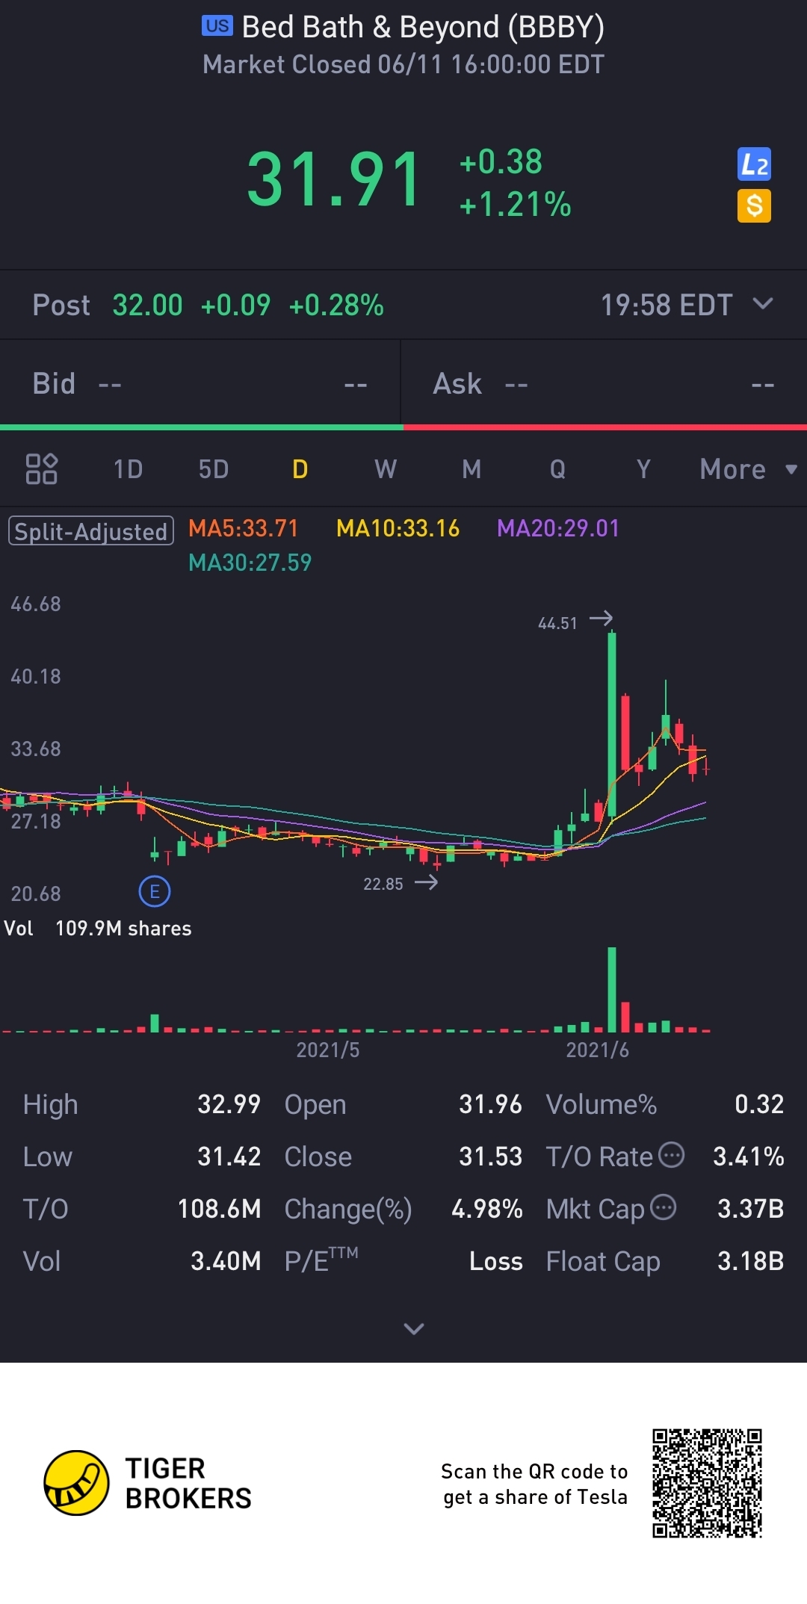Tap the Bed Bath & Beyond title

pyautogui.click(x=423, y=27)
